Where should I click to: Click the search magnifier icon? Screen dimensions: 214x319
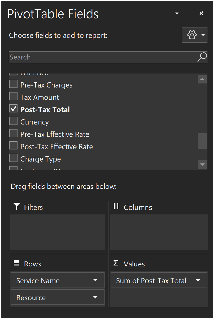(202, 57)
